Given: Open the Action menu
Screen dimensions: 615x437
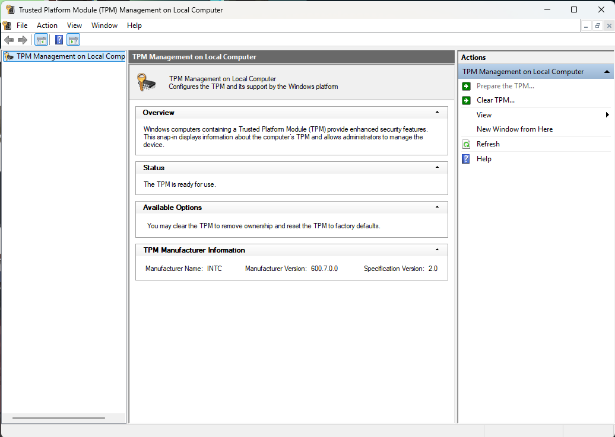Looking at the screenshot, I should tap(47, 25).
